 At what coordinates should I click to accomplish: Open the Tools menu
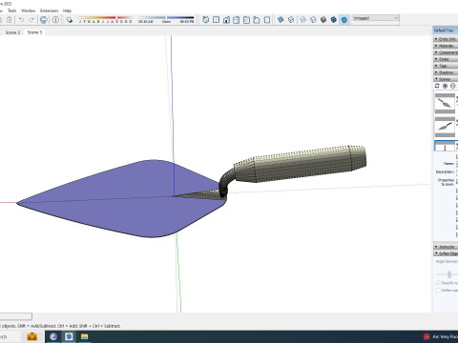coord(11,10)
